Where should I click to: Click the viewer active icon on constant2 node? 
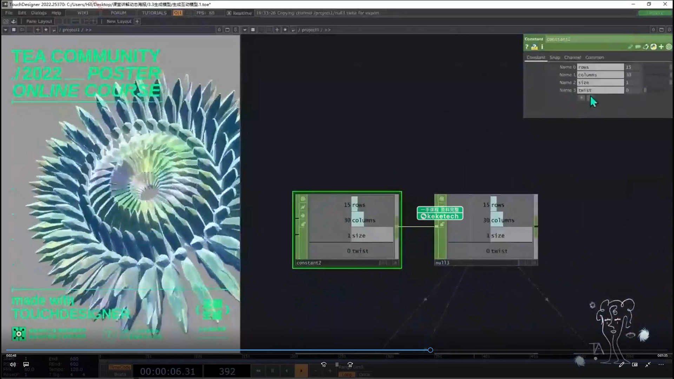point(395,262)
